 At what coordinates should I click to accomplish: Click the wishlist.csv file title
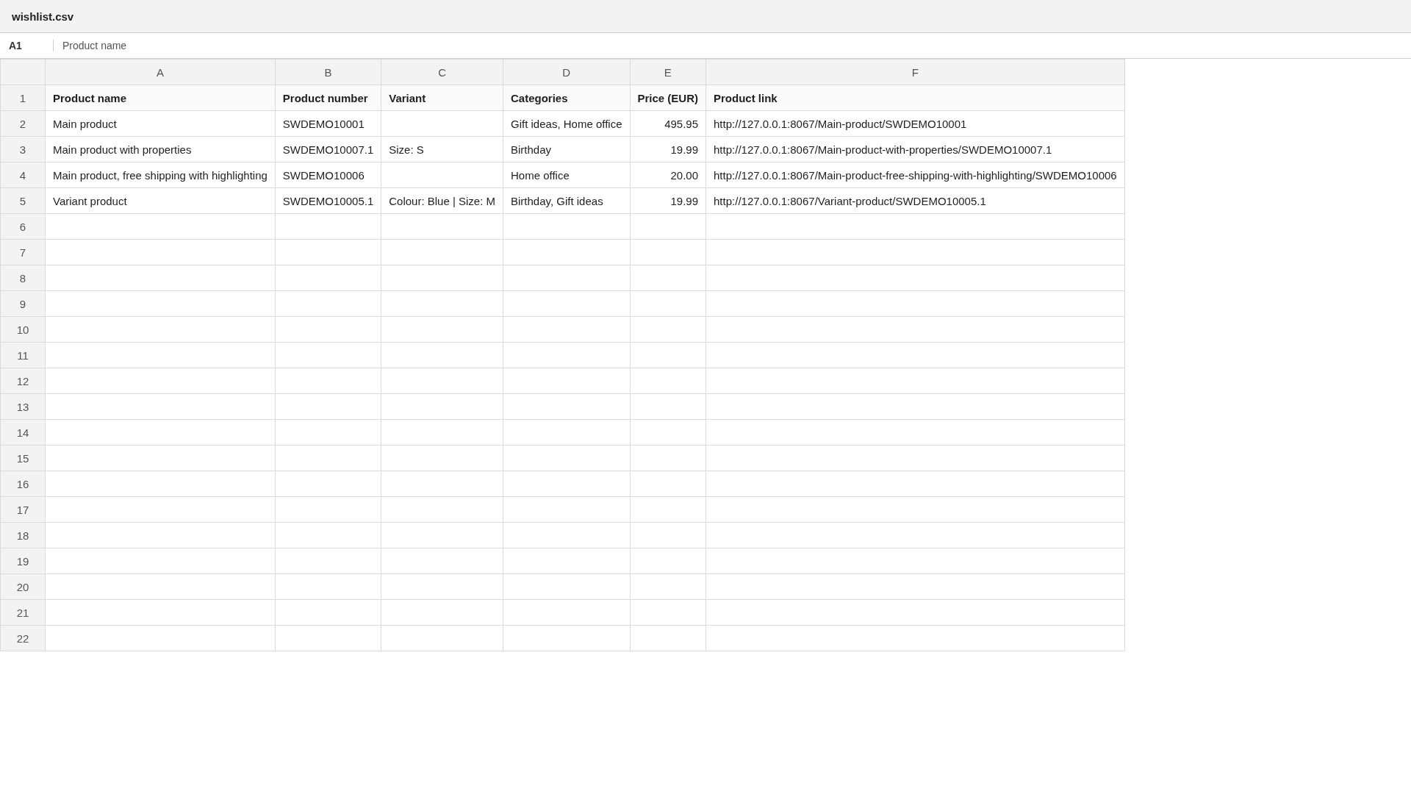[43, 16]
